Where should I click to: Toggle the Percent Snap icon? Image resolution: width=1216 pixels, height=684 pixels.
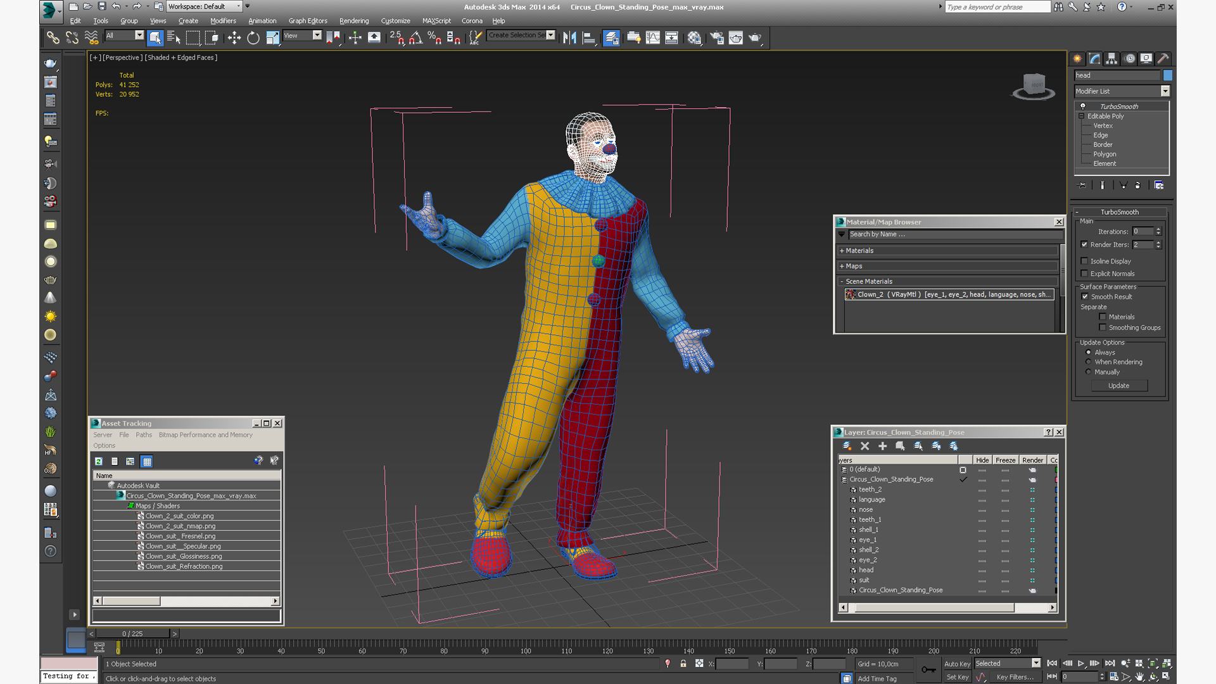click(x=434, y=38)
